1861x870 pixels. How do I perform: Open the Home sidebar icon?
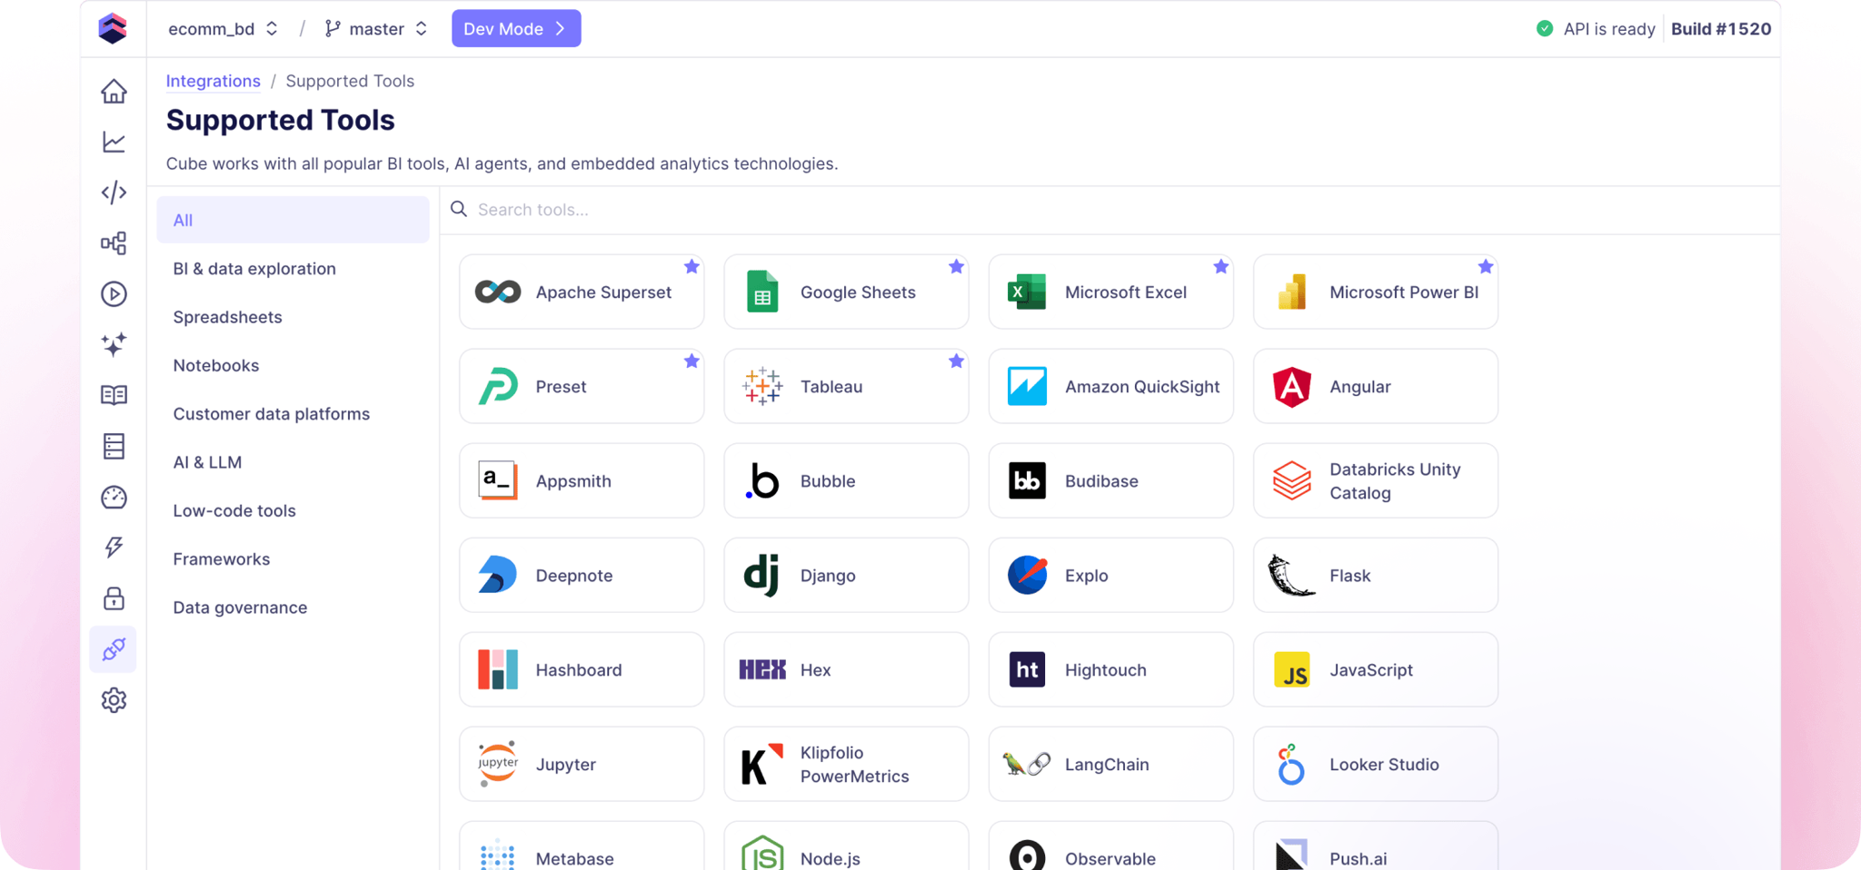click(114, 91)
